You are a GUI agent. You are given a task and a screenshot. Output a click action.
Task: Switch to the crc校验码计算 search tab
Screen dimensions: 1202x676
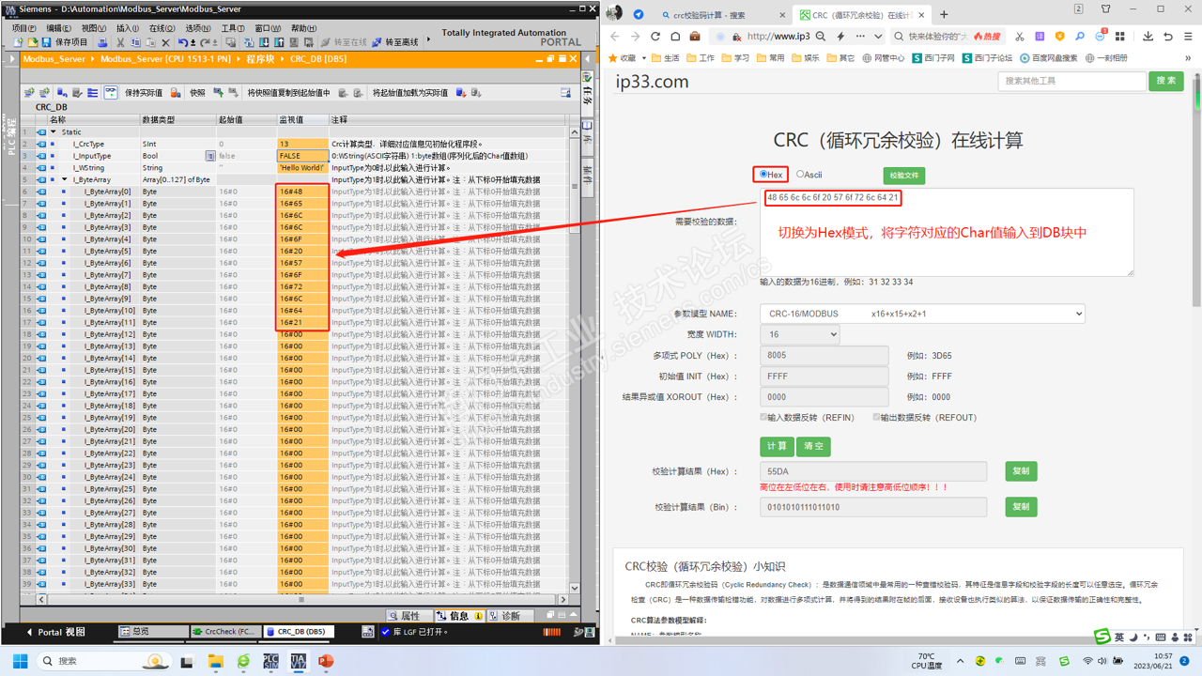click(721, 15)
